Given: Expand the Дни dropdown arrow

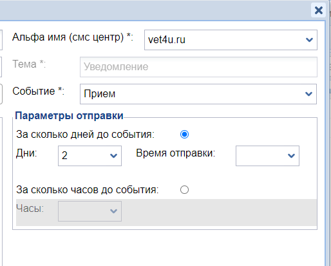Looking at the screenshot, I should [x=113, y=156].
